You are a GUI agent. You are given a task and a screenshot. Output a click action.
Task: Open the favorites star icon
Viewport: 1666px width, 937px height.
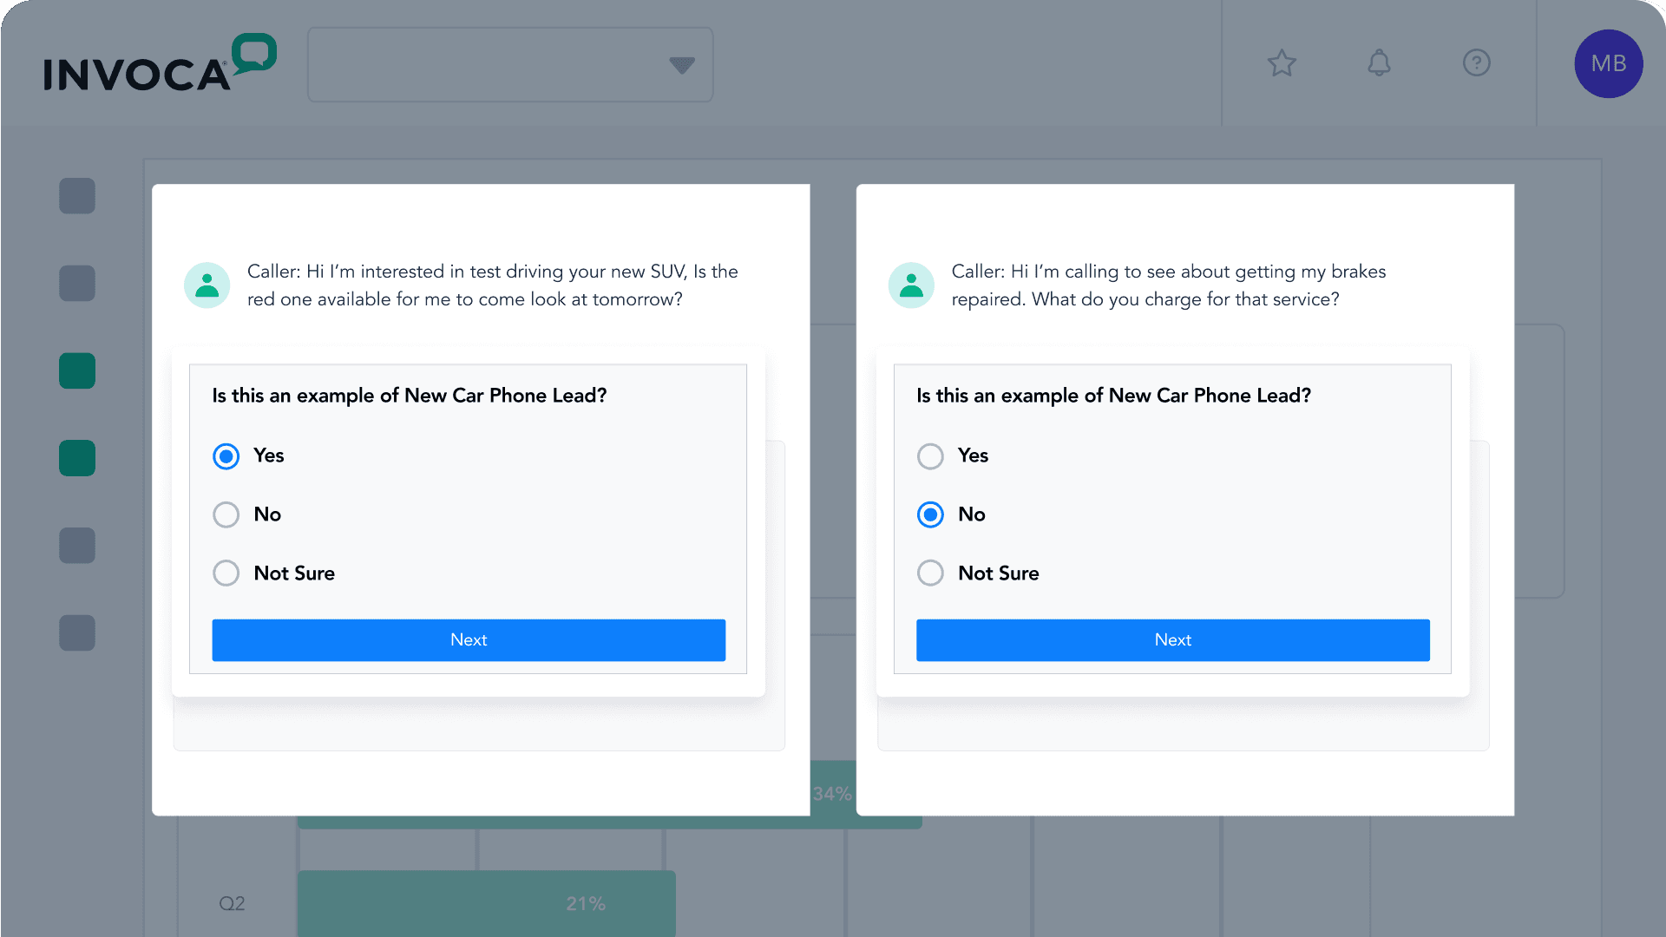coord(1282,63)
